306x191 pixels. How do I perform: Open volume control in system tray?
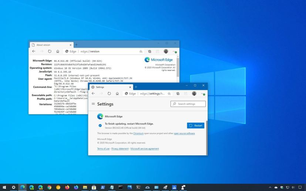(293, 187)
